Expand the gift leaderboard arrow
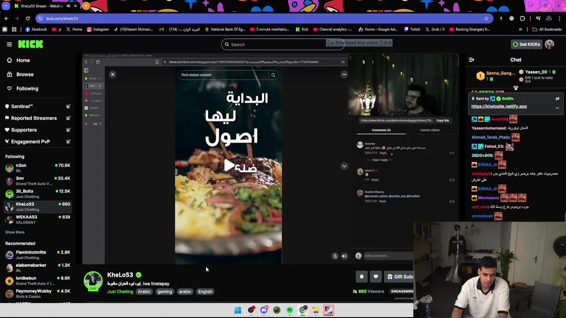Viewport: 566px width, 318px height. coord(516,88)
